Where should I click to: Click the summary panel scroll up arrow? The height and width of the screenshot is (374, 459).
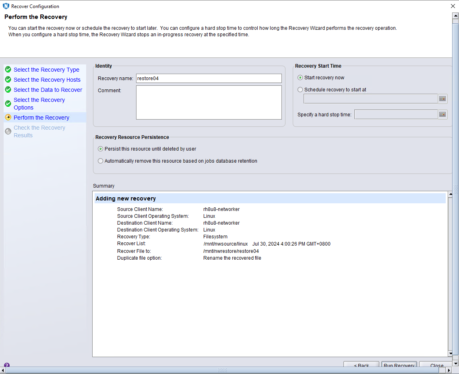tap(450, 194)
